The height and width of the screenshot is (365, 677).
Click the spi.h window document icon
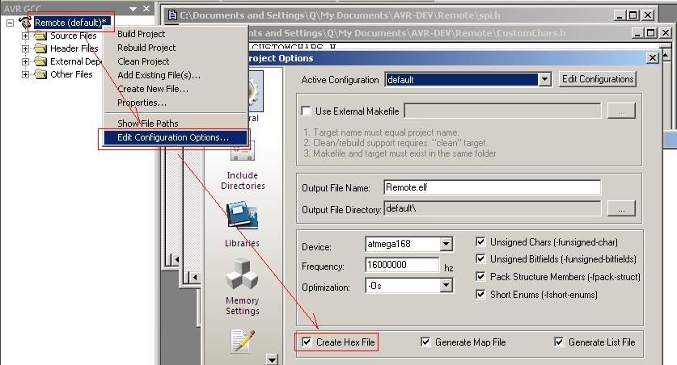[x=172, y=15]
